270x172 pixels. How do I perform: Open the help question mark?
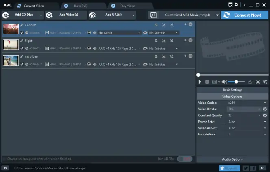point(244,5)
